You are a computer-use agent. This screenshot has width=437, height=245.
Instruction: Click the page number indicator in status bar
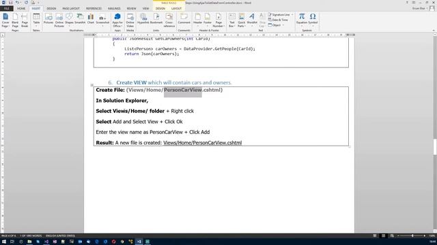9,235
